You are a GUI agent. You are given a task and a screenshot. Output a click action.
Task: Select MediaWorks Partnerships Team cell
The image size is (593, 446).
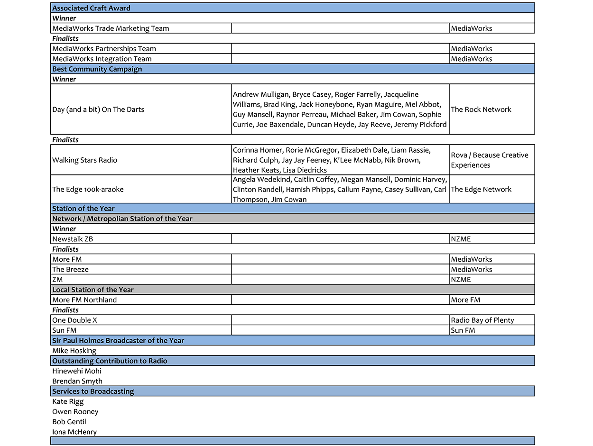tap(141, 49)
